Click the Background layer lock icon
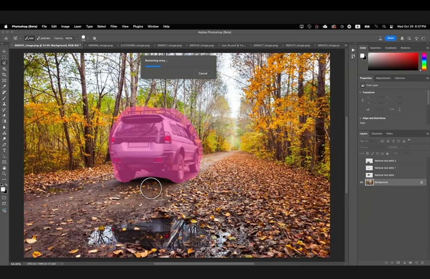 click(421, 182)
